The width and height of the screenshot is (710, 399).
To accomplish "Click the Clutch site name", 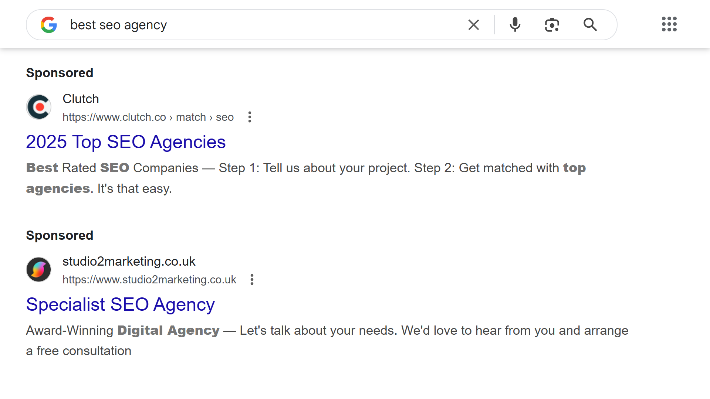I will tap(81, 99).
